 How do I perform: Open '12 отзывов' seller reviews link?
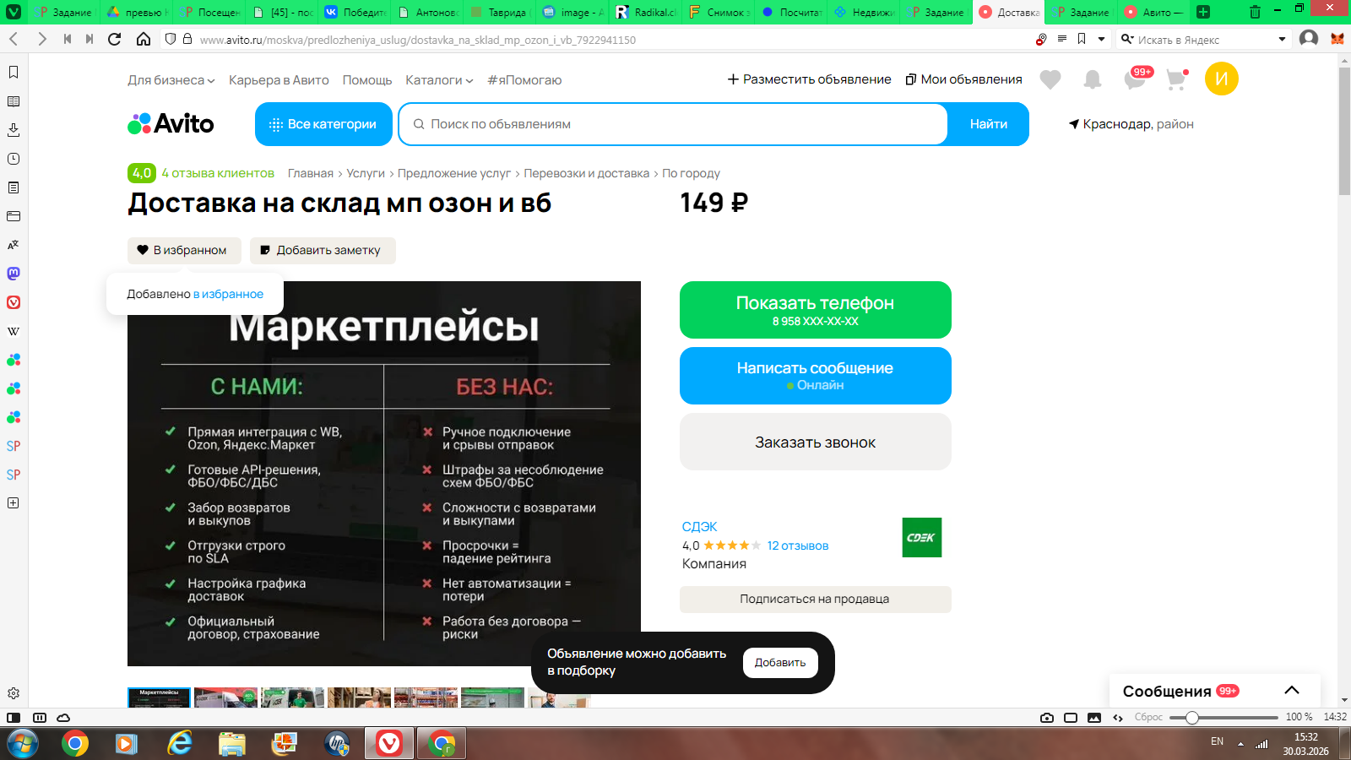[x=798, y=546]
